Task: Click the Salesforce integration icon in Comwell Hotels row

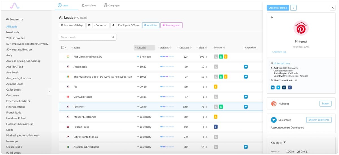Action: pos(246,97)
